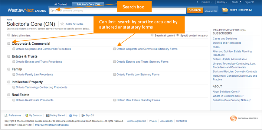Check Ontario Estates and Trusts Statutory Forms box
This screenshot has height=130, width=262.
pos(114,62)
